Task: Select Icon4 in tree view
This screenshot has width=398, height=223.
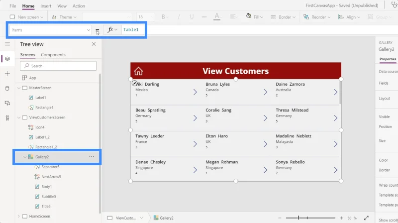Action: [40, 127]
